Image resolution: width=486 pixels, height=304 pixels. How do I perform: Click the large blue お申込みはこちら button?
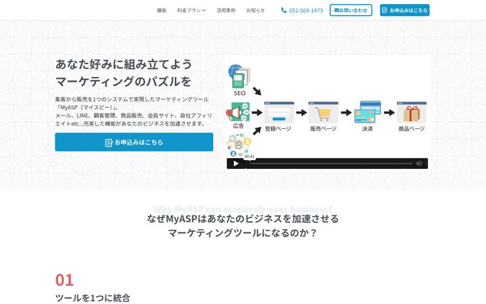click(134, 142)
